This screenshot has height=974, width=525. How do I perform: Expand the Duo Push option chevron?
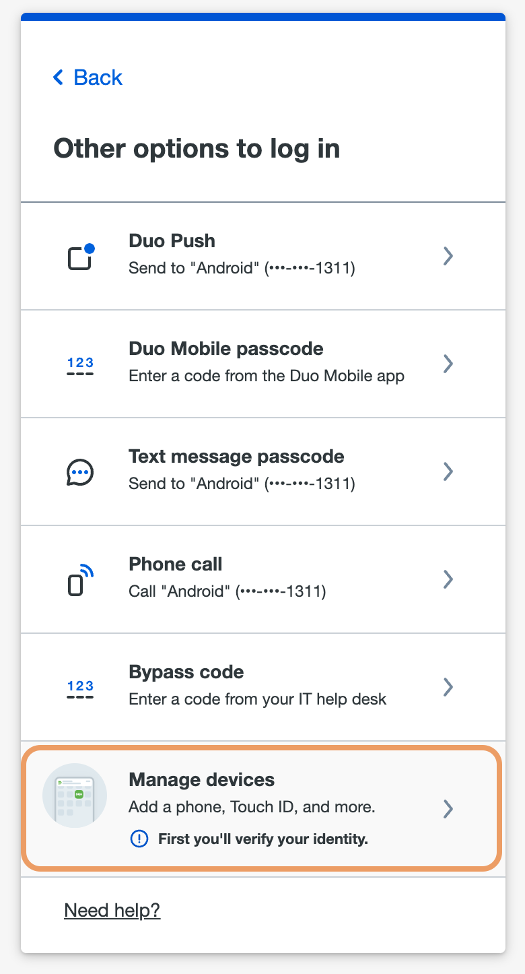tap(448, 256)
